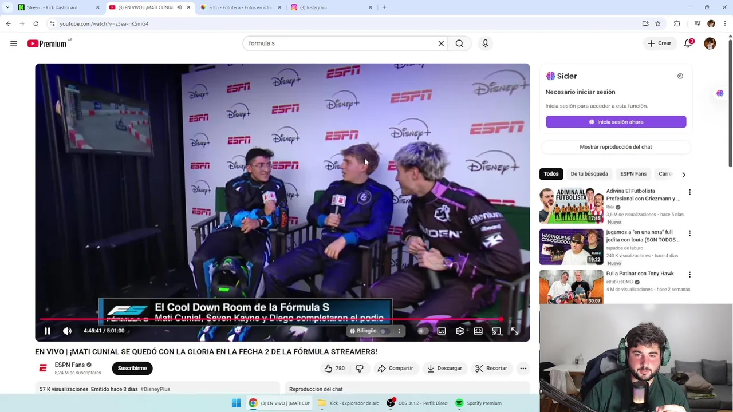Screen dimensions: 733x412
Task: Open the ESPN Fans channel name link
Action: click(69, 365)
